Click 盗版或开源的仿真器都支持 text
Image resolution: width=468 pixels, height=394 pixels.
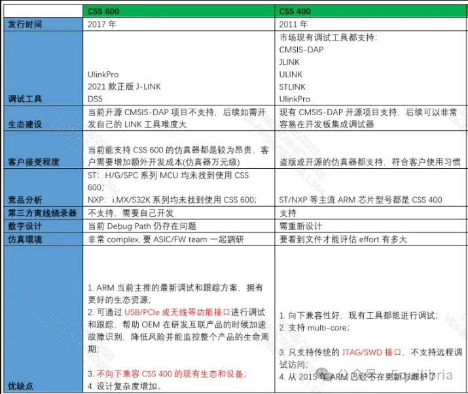pyautogui.click(x=331, y=162)
